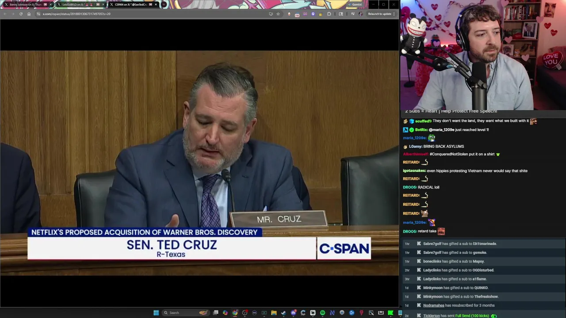Click the browser back arrow

click(x=5, y=14)
